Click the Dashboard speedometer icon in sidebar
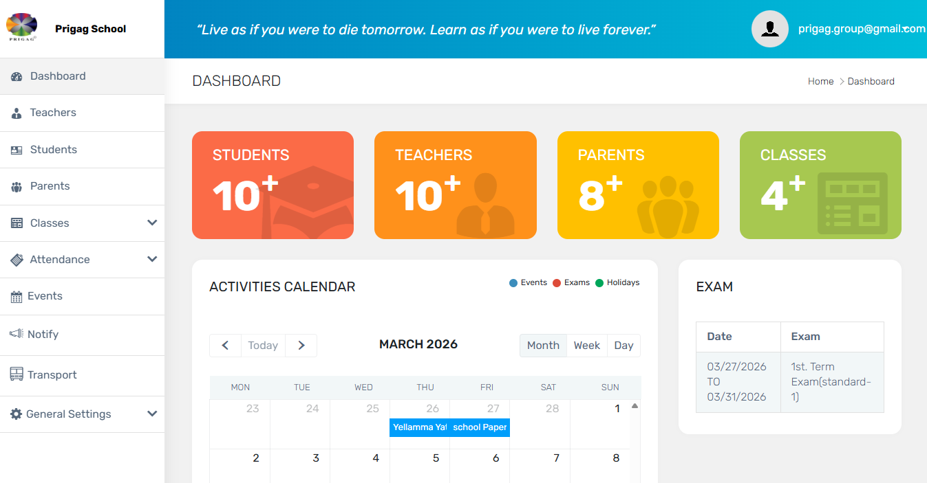 coord(17,76)
